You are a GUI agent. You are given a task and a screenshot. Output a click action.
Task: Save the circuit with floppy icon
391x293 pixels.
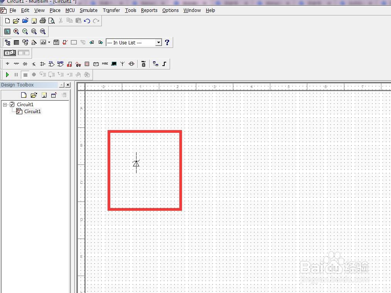click(x=34, y=21)
